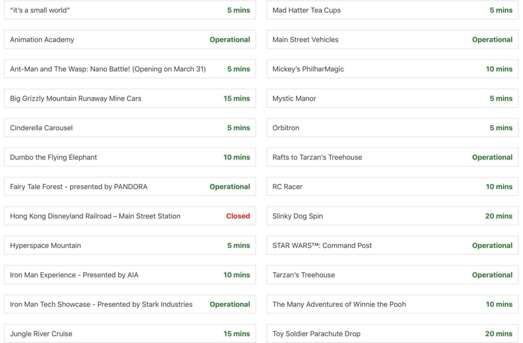The height and width of the screenshot is (343, 523).
Task: Open Mad Hatter Tea Cups listing
Action: pos(392,10)
